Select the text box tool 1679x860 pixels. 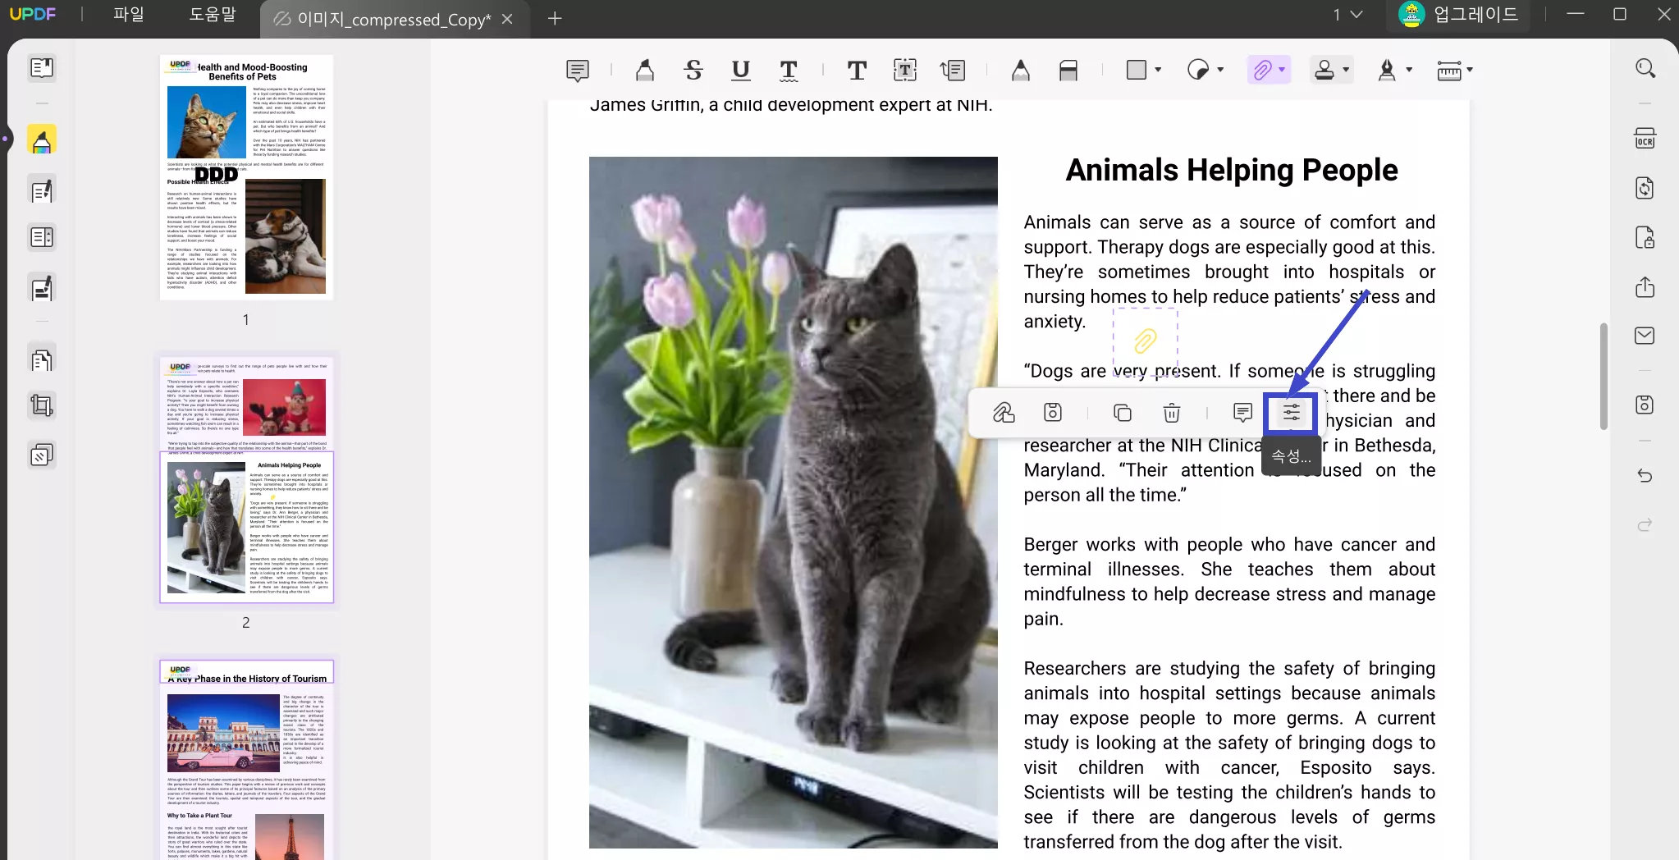905,71
